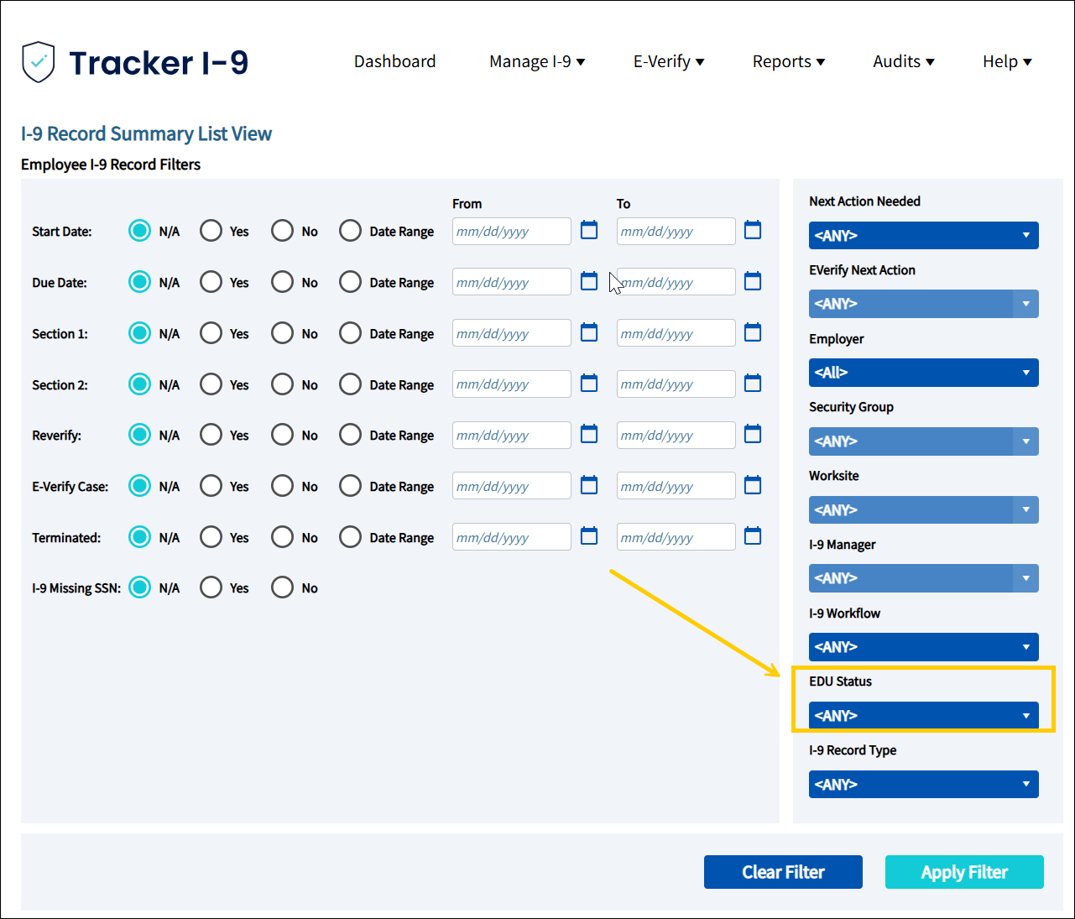This screenshot has width=1075, height=919.
Task: Click the From column header label
Action: (467, 204)
